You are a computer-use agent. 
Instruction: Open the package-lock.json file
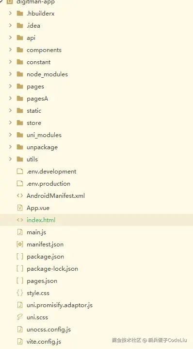pyautogui.click(x=52, y=269)
